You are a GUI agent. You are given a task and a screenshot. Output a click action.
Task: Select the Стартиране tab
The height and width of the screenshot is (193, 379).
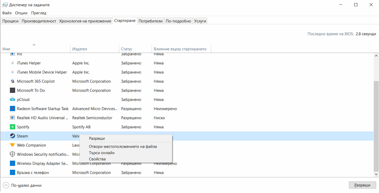tap(125, 21)
